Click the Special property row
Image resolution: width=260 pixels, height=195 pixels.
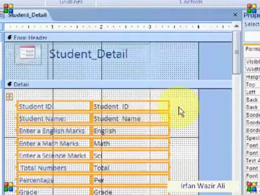tap(252, 138)
